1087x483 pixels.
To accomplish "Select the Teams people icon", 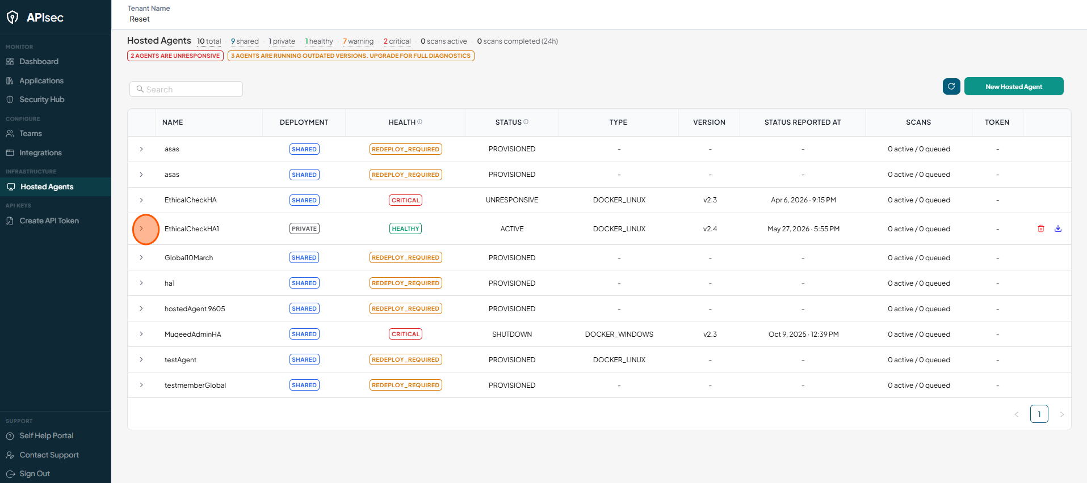I will point(10,133).
